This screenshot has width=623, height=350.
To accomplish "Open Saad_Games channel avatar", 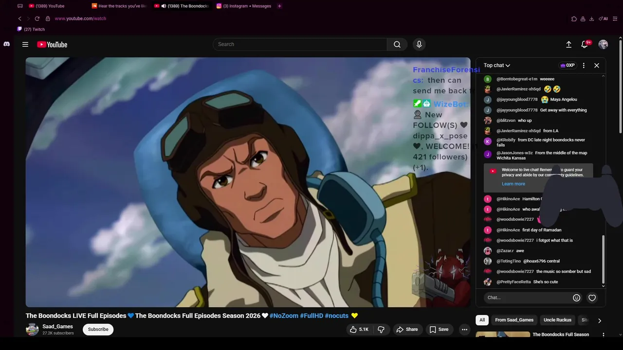I will coord(32,330).
